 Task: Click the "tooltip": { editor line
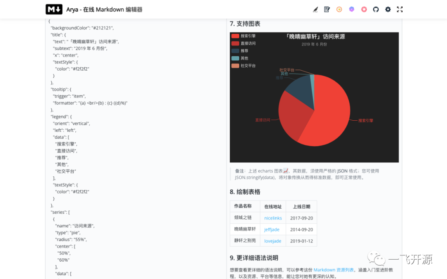point(61,89)
